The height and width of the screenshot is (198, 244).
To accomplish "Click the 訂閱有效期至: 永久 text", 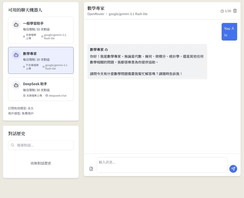I will point(21,108).
